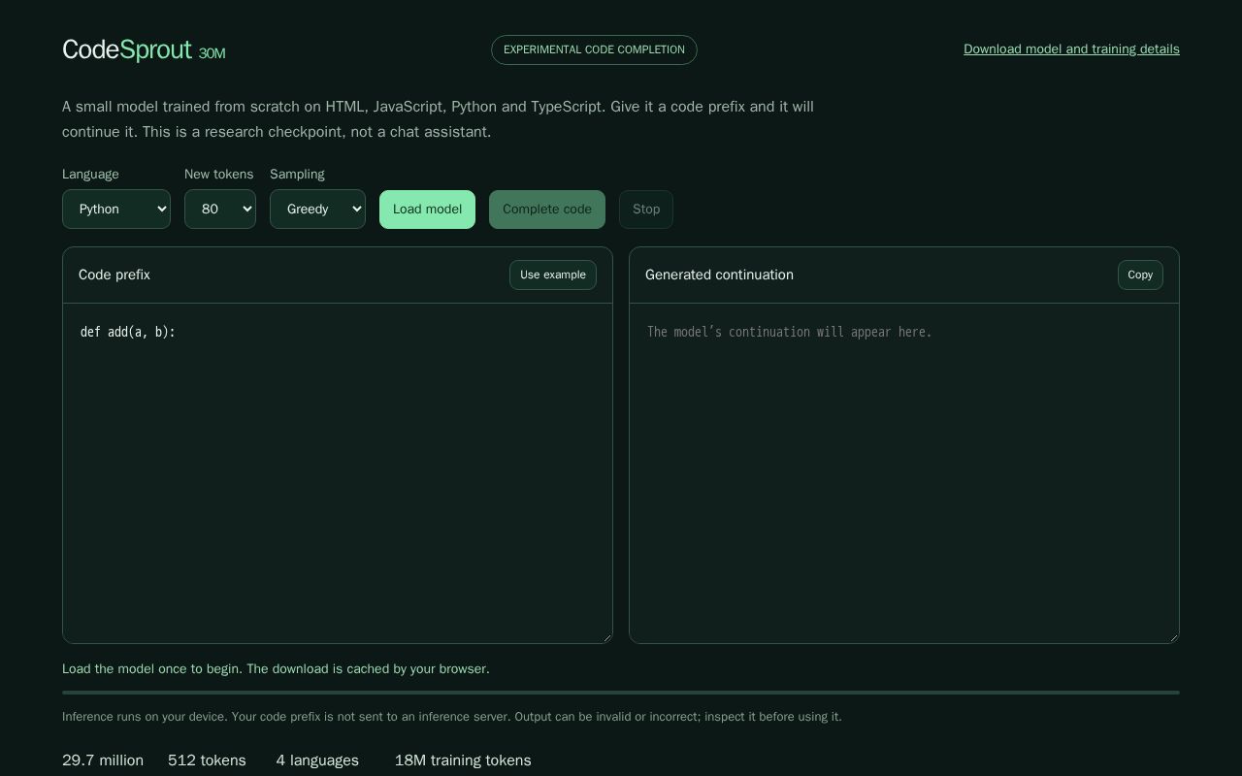Image resolution: width=1242 pixels, height=776 pixels.
Task: Click the Use example button
Action: click(553, 275)
